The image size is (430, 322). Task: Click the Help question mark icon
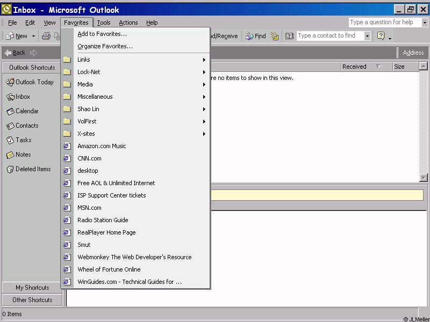click(x=381, y=36)
